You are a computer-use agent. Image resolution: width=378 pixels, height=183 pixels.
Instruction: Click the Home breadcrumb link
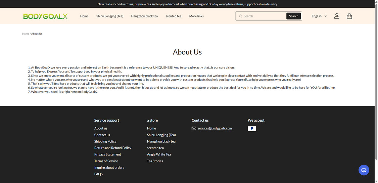[x=26, y=34]
